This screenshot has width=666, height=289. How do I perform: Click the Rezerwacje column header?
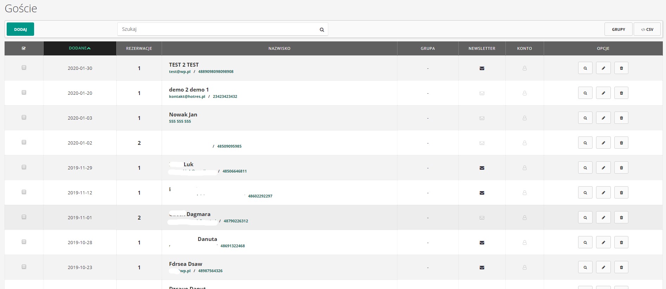tap(139, 48)
